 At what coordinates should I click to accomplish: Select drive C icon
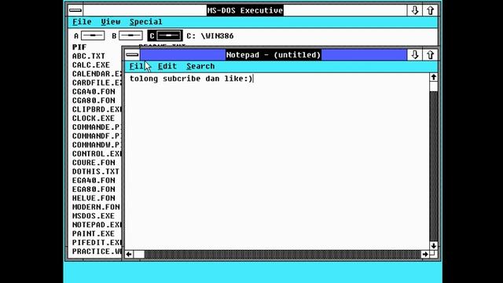click(165, 35)
